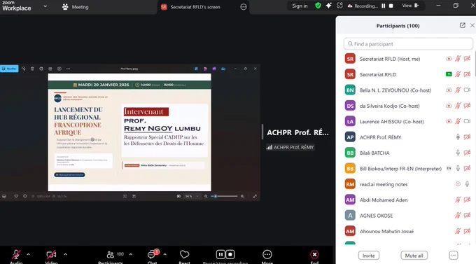476x264 pixels.
Task: Toggle microphone for ACHPR Prof. RÉMY
Action: (458, 137)
